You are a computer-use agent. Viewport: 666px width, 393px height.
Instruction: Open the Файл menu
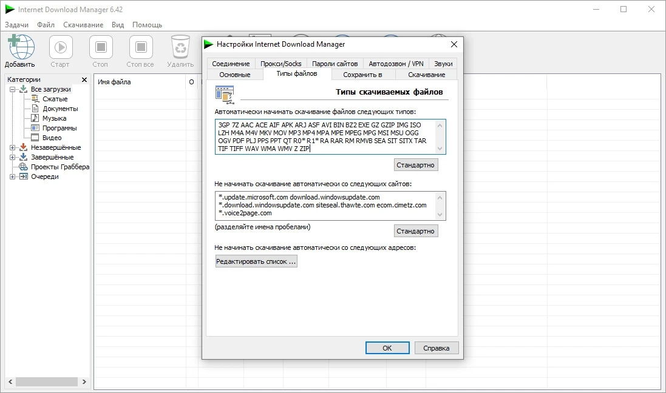click(46, 25)
